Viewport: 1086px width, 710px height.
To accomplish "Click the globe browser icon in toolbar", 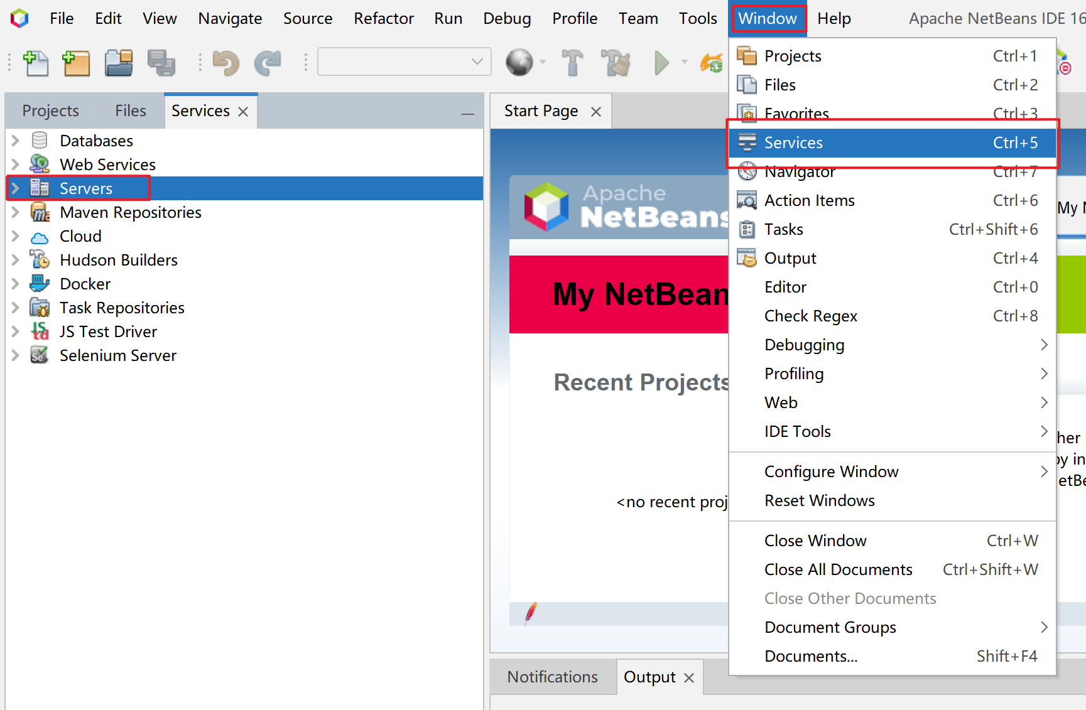I will point(519,63).
